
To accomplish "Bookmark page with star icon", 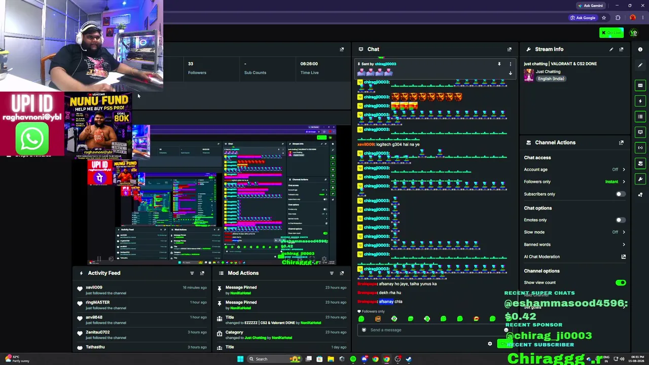I will [604, 18].
